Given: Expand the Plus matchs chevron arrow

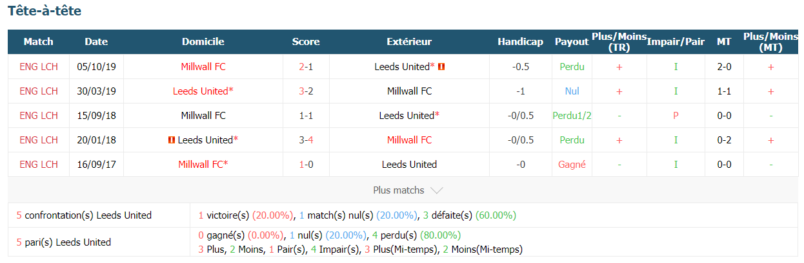Looking at the screenshot, I should coord(436,190).
